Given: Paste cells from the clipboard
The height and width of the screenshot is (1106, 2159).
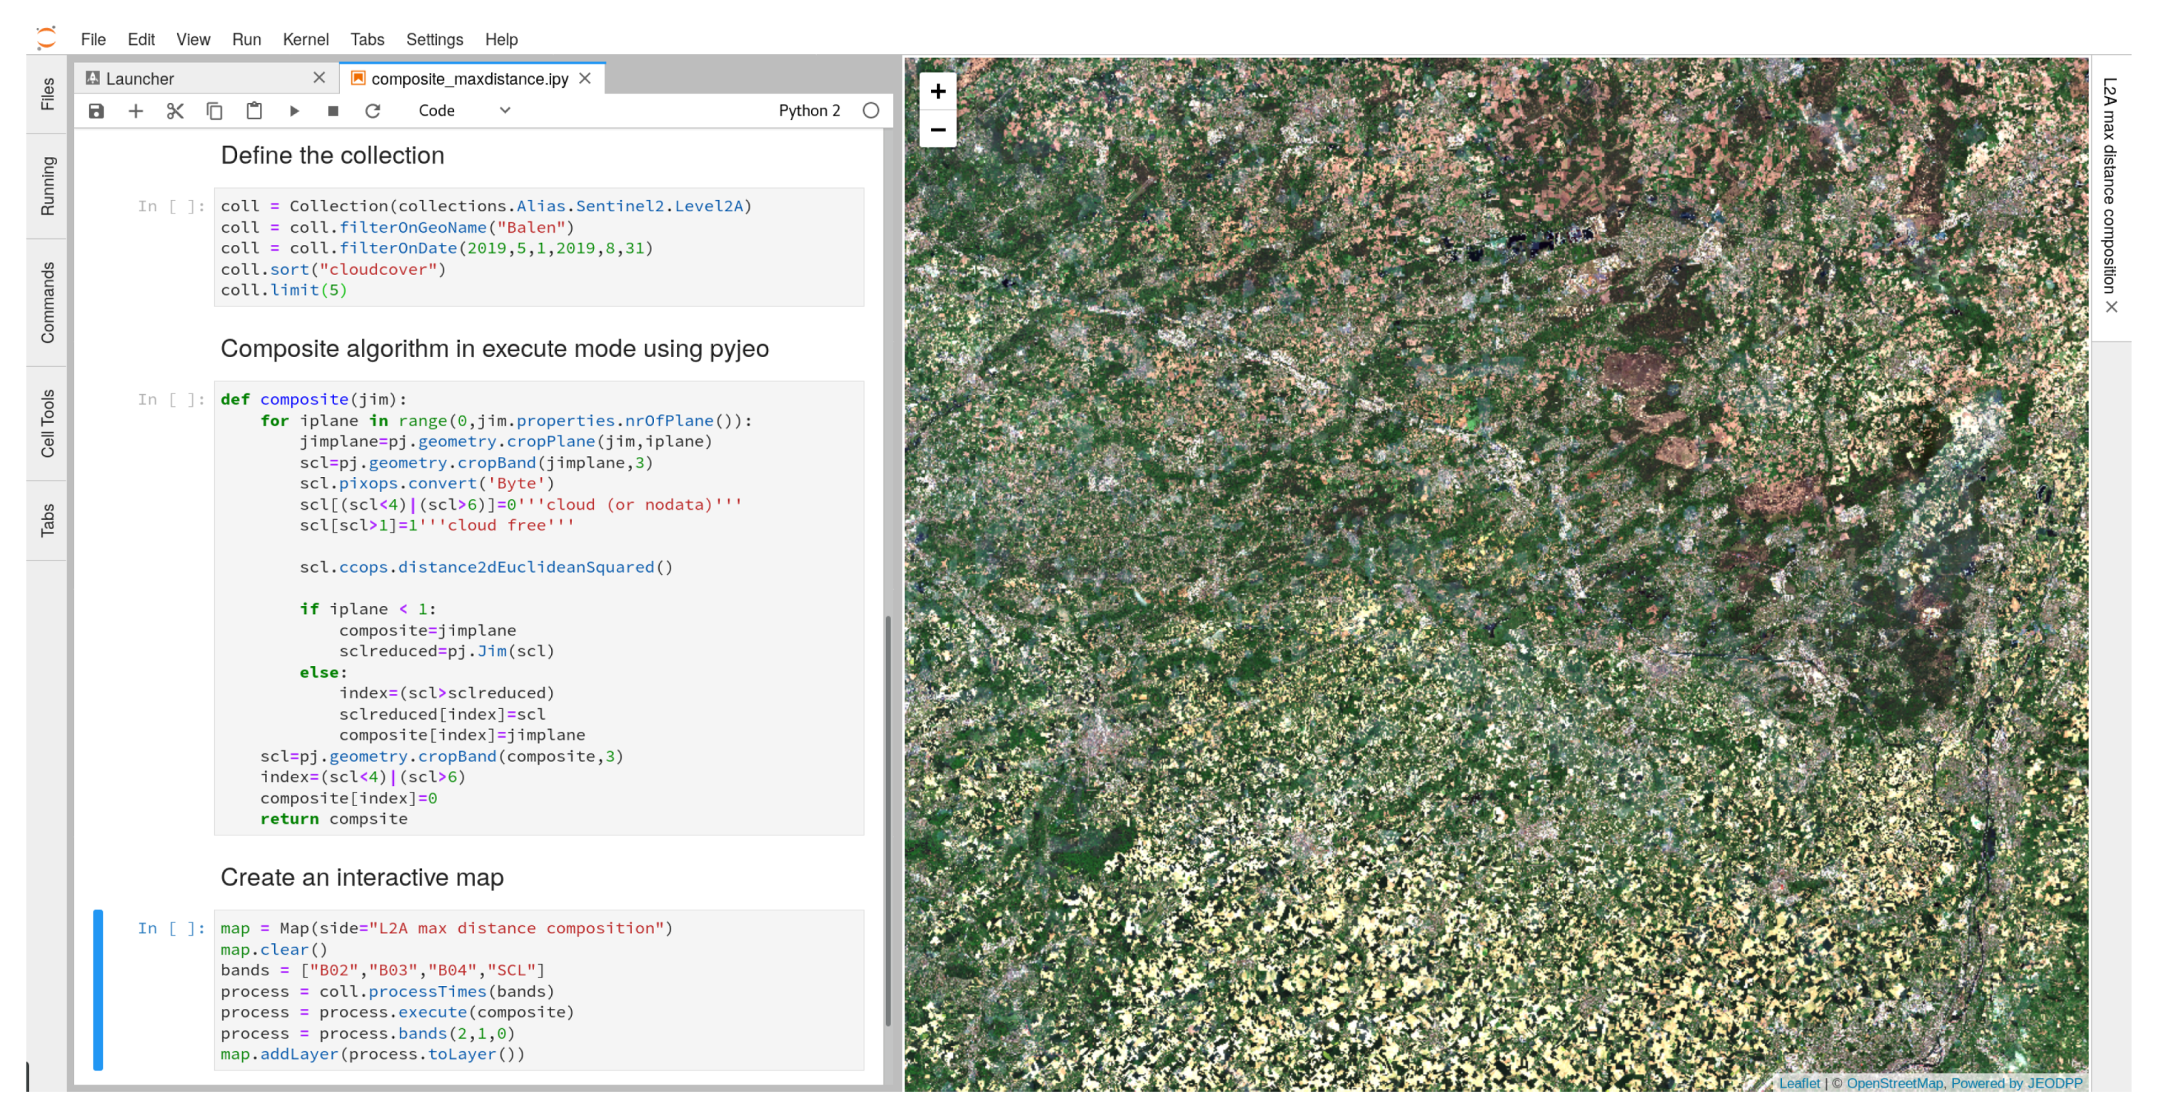Looking at the screenshot, I should [254, 111].
